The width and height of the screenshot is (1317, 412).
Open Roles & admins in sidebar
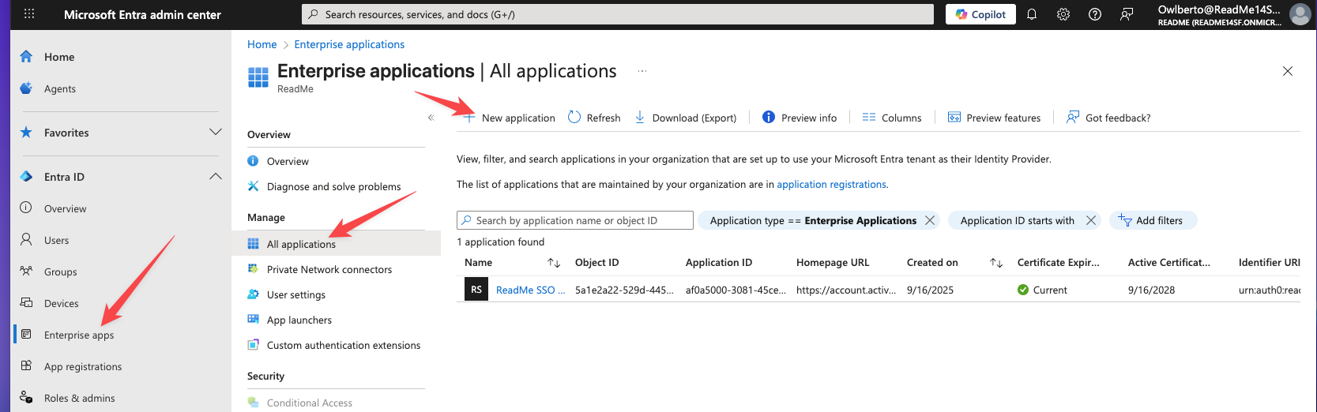point(79,398)
